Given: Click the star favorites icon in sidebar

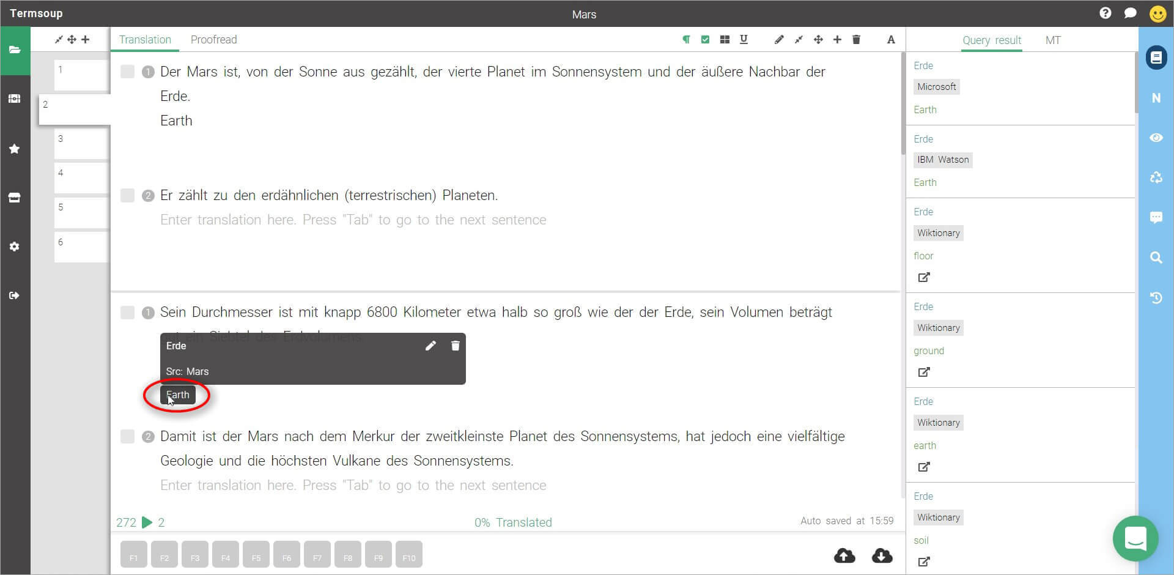Looking at the screenshot, I should pyautogui.click(x=15, y=149).
